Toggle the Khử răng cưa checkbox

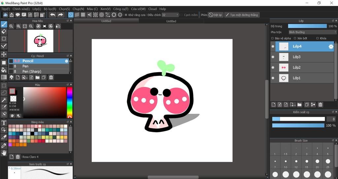point(126,15)
